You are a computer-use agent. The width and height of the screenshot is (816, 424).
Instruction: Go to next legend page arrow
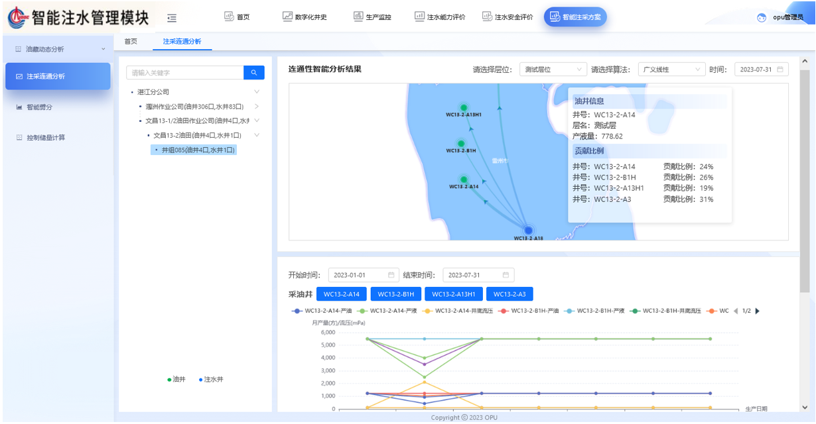tap(758, 311)
